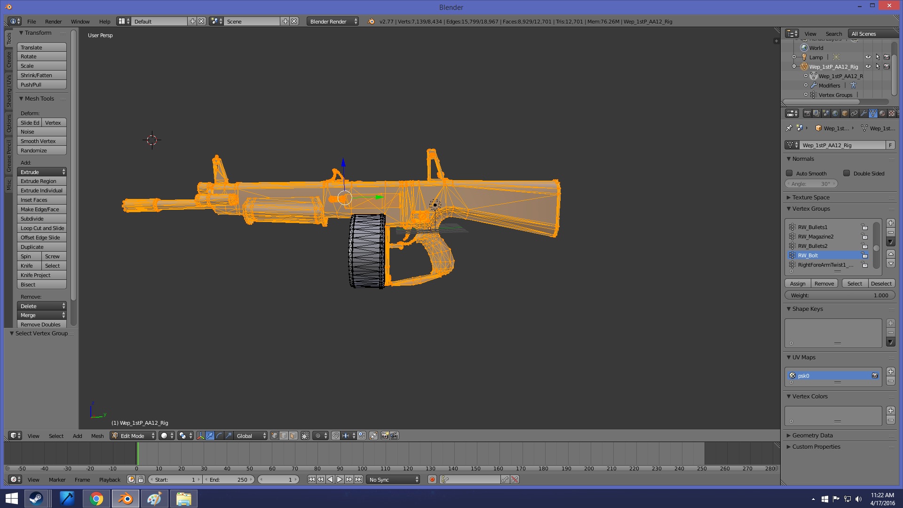
Task: Expand Vertex Groups in the outliner
Action: pyautogui.click(x=806, y=95)
